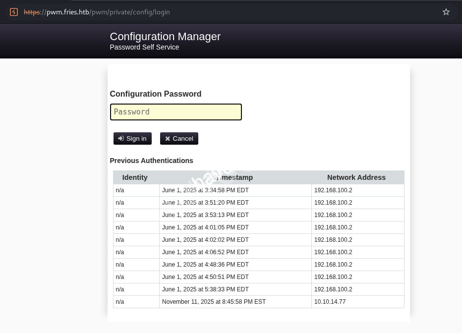The width and height of the screenshot is (462, 333).
Task: Click the Configuration Manager title
Action: click(165, 36)
